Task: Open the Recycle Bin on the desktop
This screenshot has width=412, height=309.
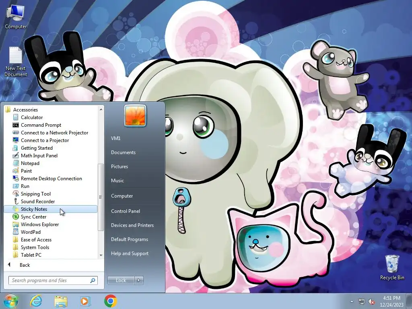Action: click(x=392, y=267)
